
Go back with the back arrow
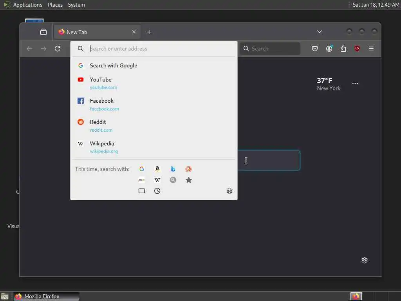pyautogui.click(x=29, y=49)
